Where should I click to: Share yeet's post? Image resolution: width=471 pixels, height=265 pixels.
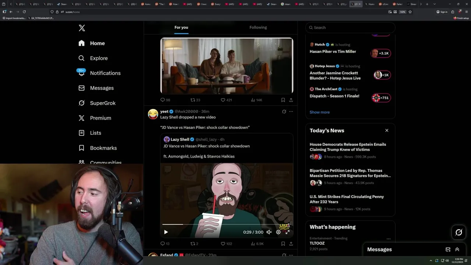coord(291,244)
